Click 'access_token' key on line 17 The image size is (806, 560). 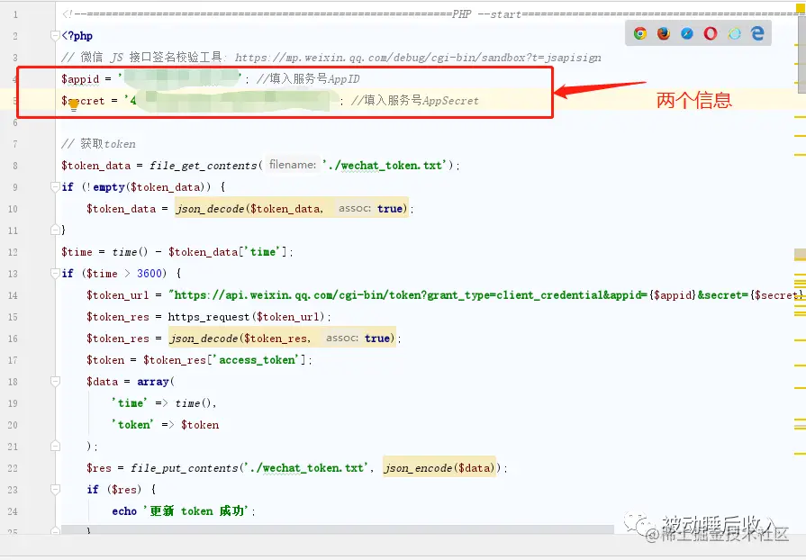pyautogui.click(x=257, y=360)
